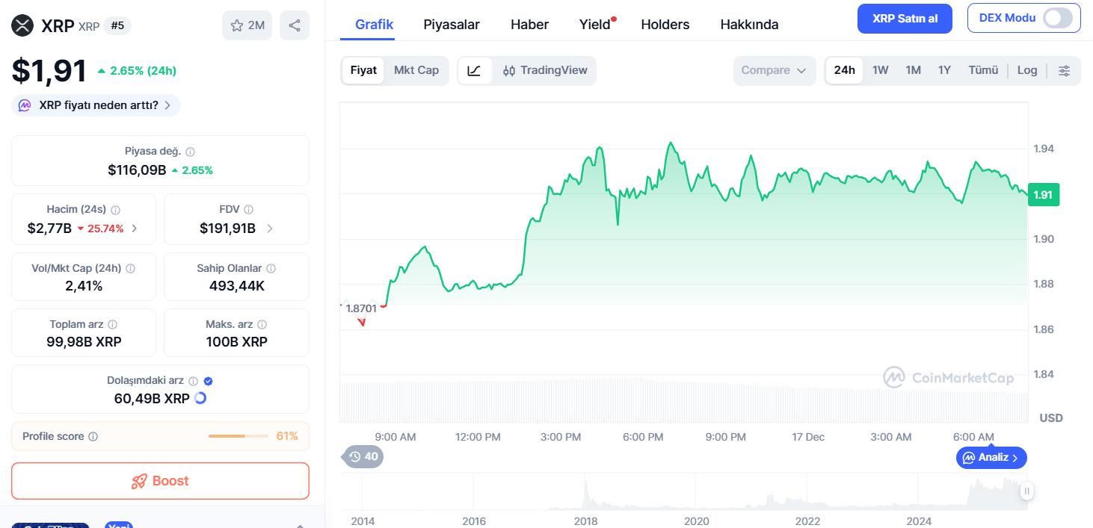Image resolution: width=1093 pixels, height=528 pixels.
Task: Click the circulating supply value 60,49B XRP
Action: [x=152, y=399]
